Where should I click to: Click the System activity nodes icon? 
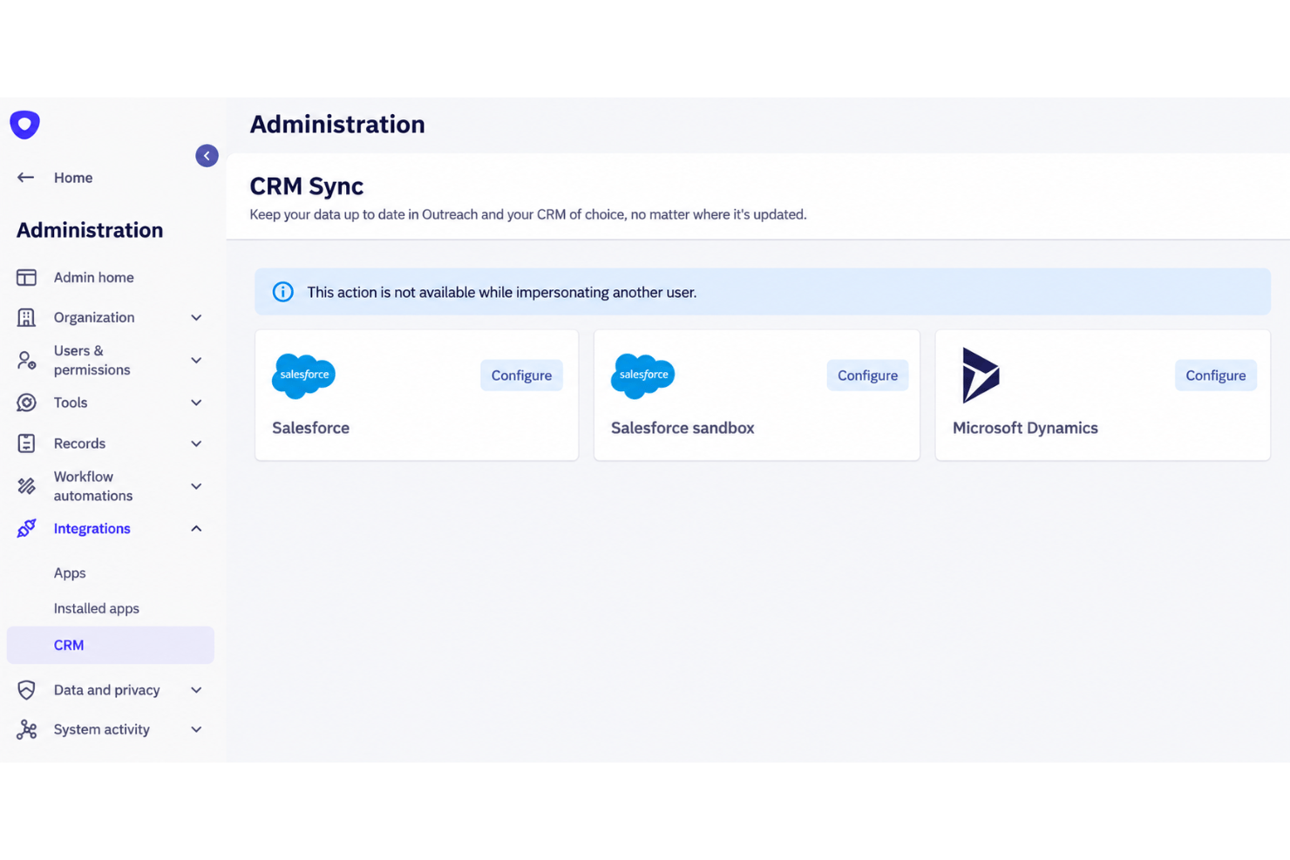(26, 729)
